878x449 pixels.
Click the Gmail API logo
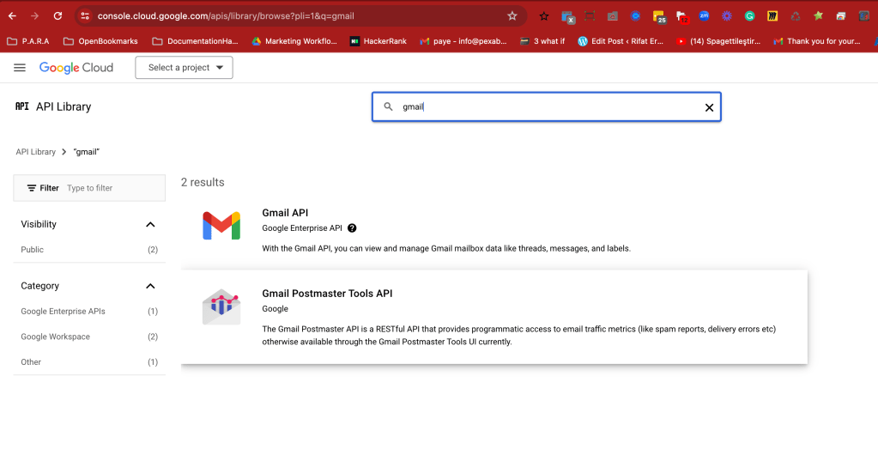[221, 226]
